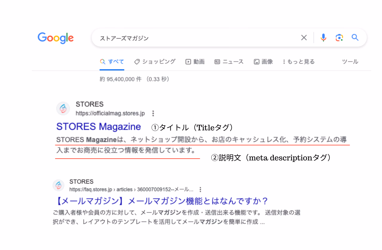Click the faq.stores.jp › articles breadcrumb URL
Image resolution: width=382 pixels, height=250 pixels.
click(131, 190)
